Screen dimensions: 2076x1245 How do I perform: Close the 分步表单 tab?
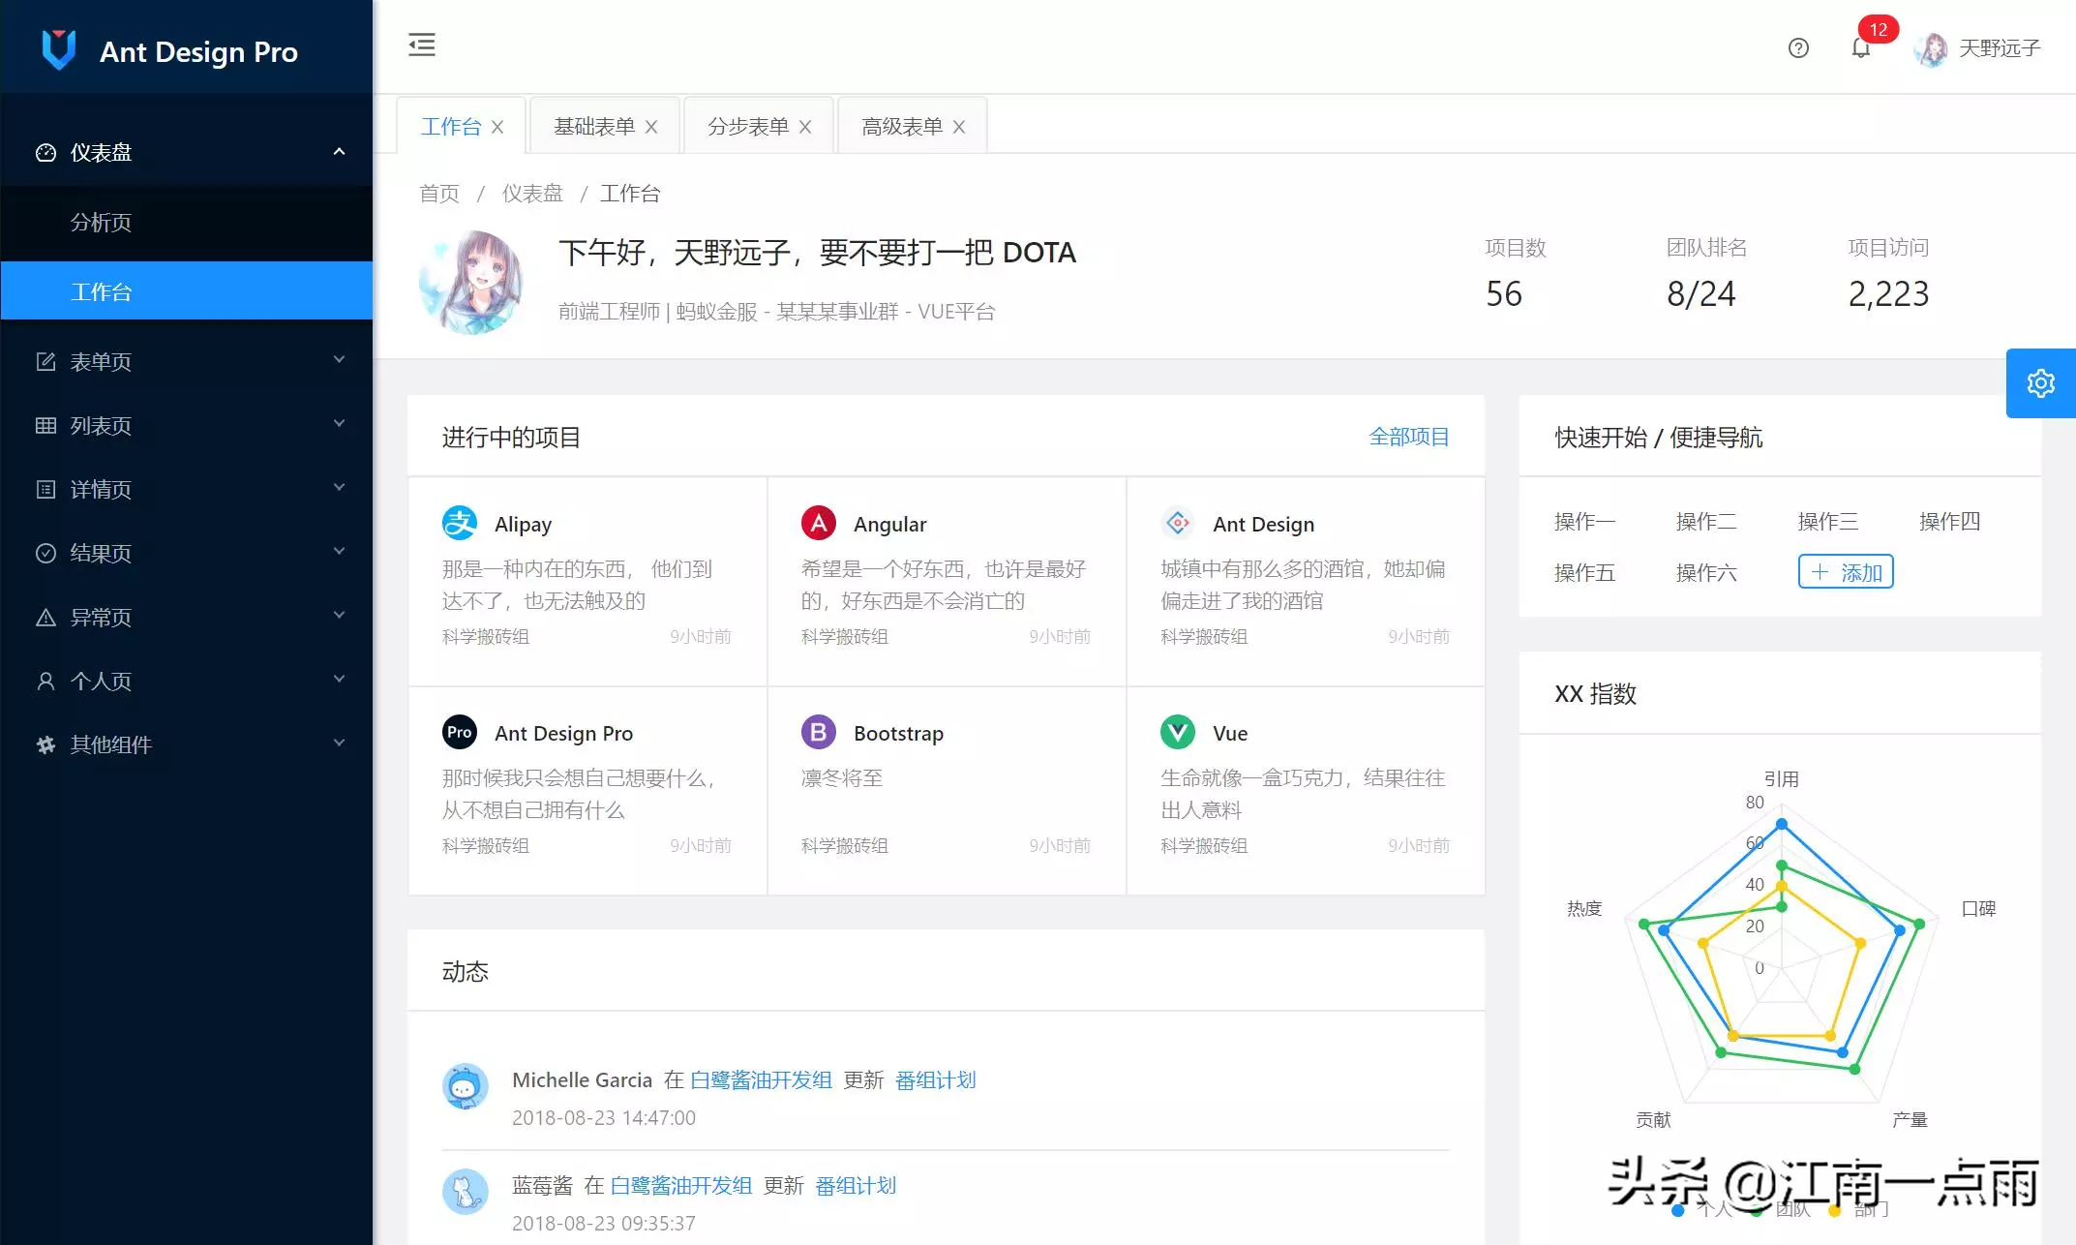805,126
